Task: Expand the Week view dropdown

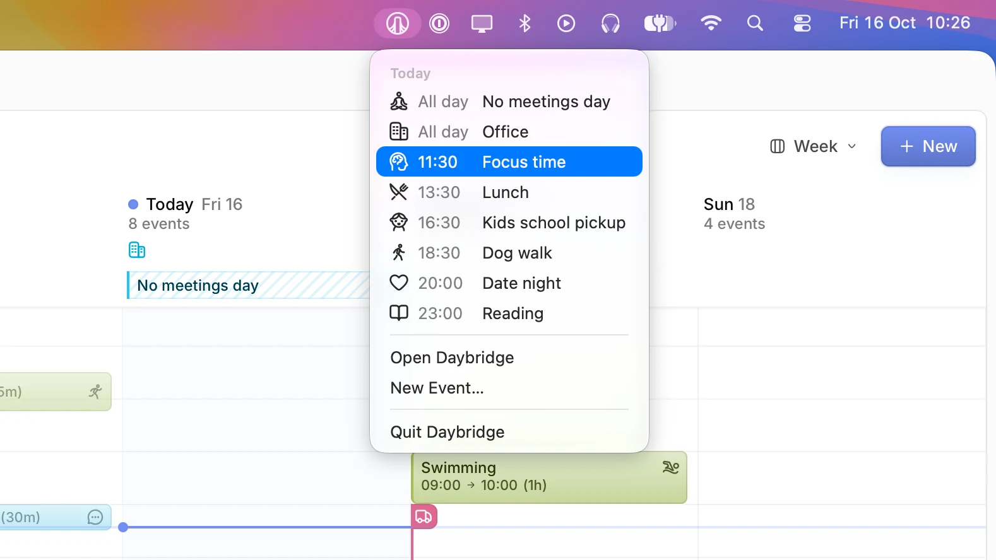Action: click(x=814, y=146)
